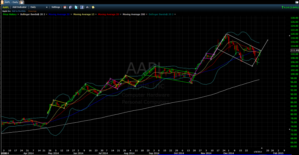Open Moving Average 200 options dropdown
The image size is (299, 155).
pyautogui.click(x=147, y=14)
